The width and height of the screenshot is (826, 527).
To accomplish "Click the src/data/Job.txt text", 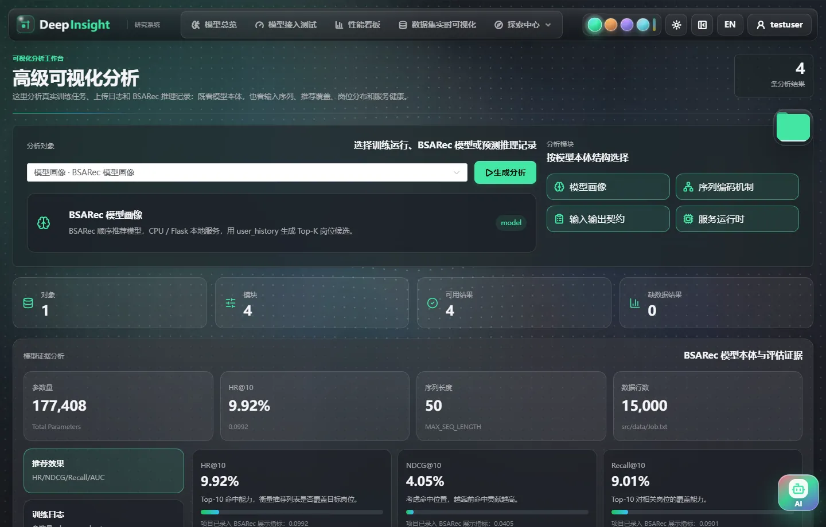I will click(644, 427).
